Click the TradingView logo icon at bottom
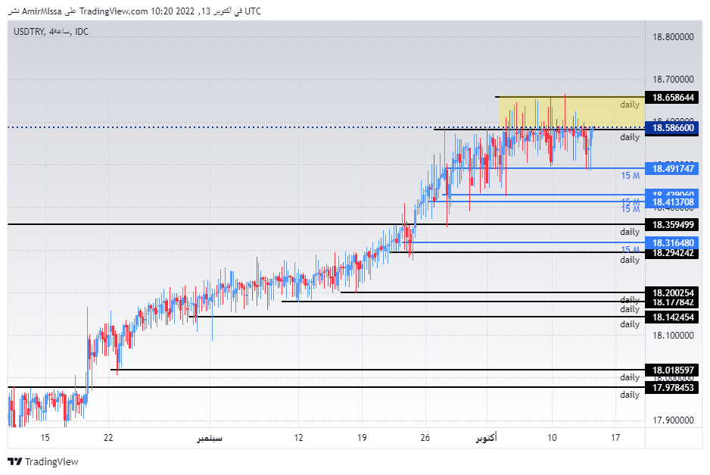Screen dimensions: 710x475 click(x=15, y=461)
